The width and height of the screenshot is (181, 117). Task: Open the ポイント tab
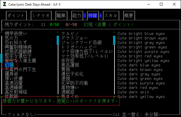tap(16, 15)
